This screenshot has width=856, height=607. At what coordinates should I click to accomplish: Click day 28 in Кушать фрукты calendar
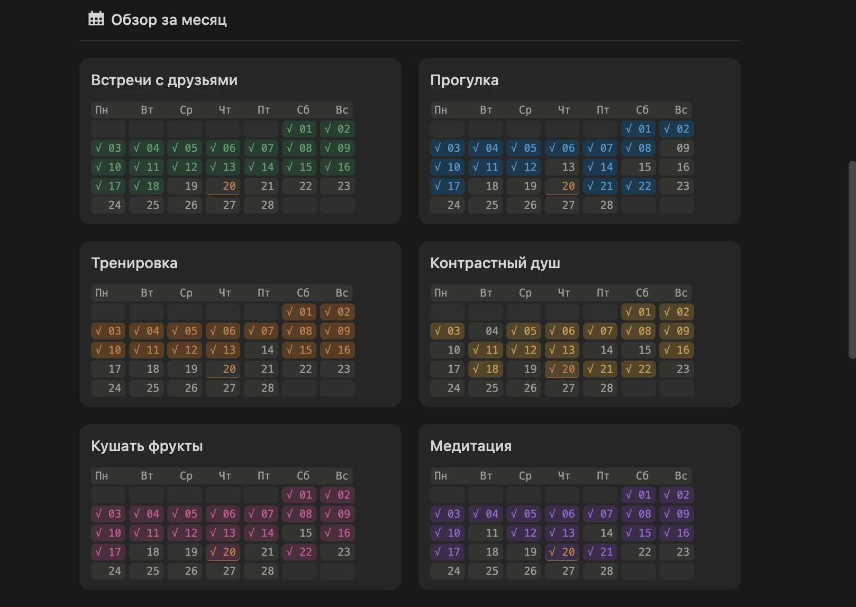[x=261, y=571]
